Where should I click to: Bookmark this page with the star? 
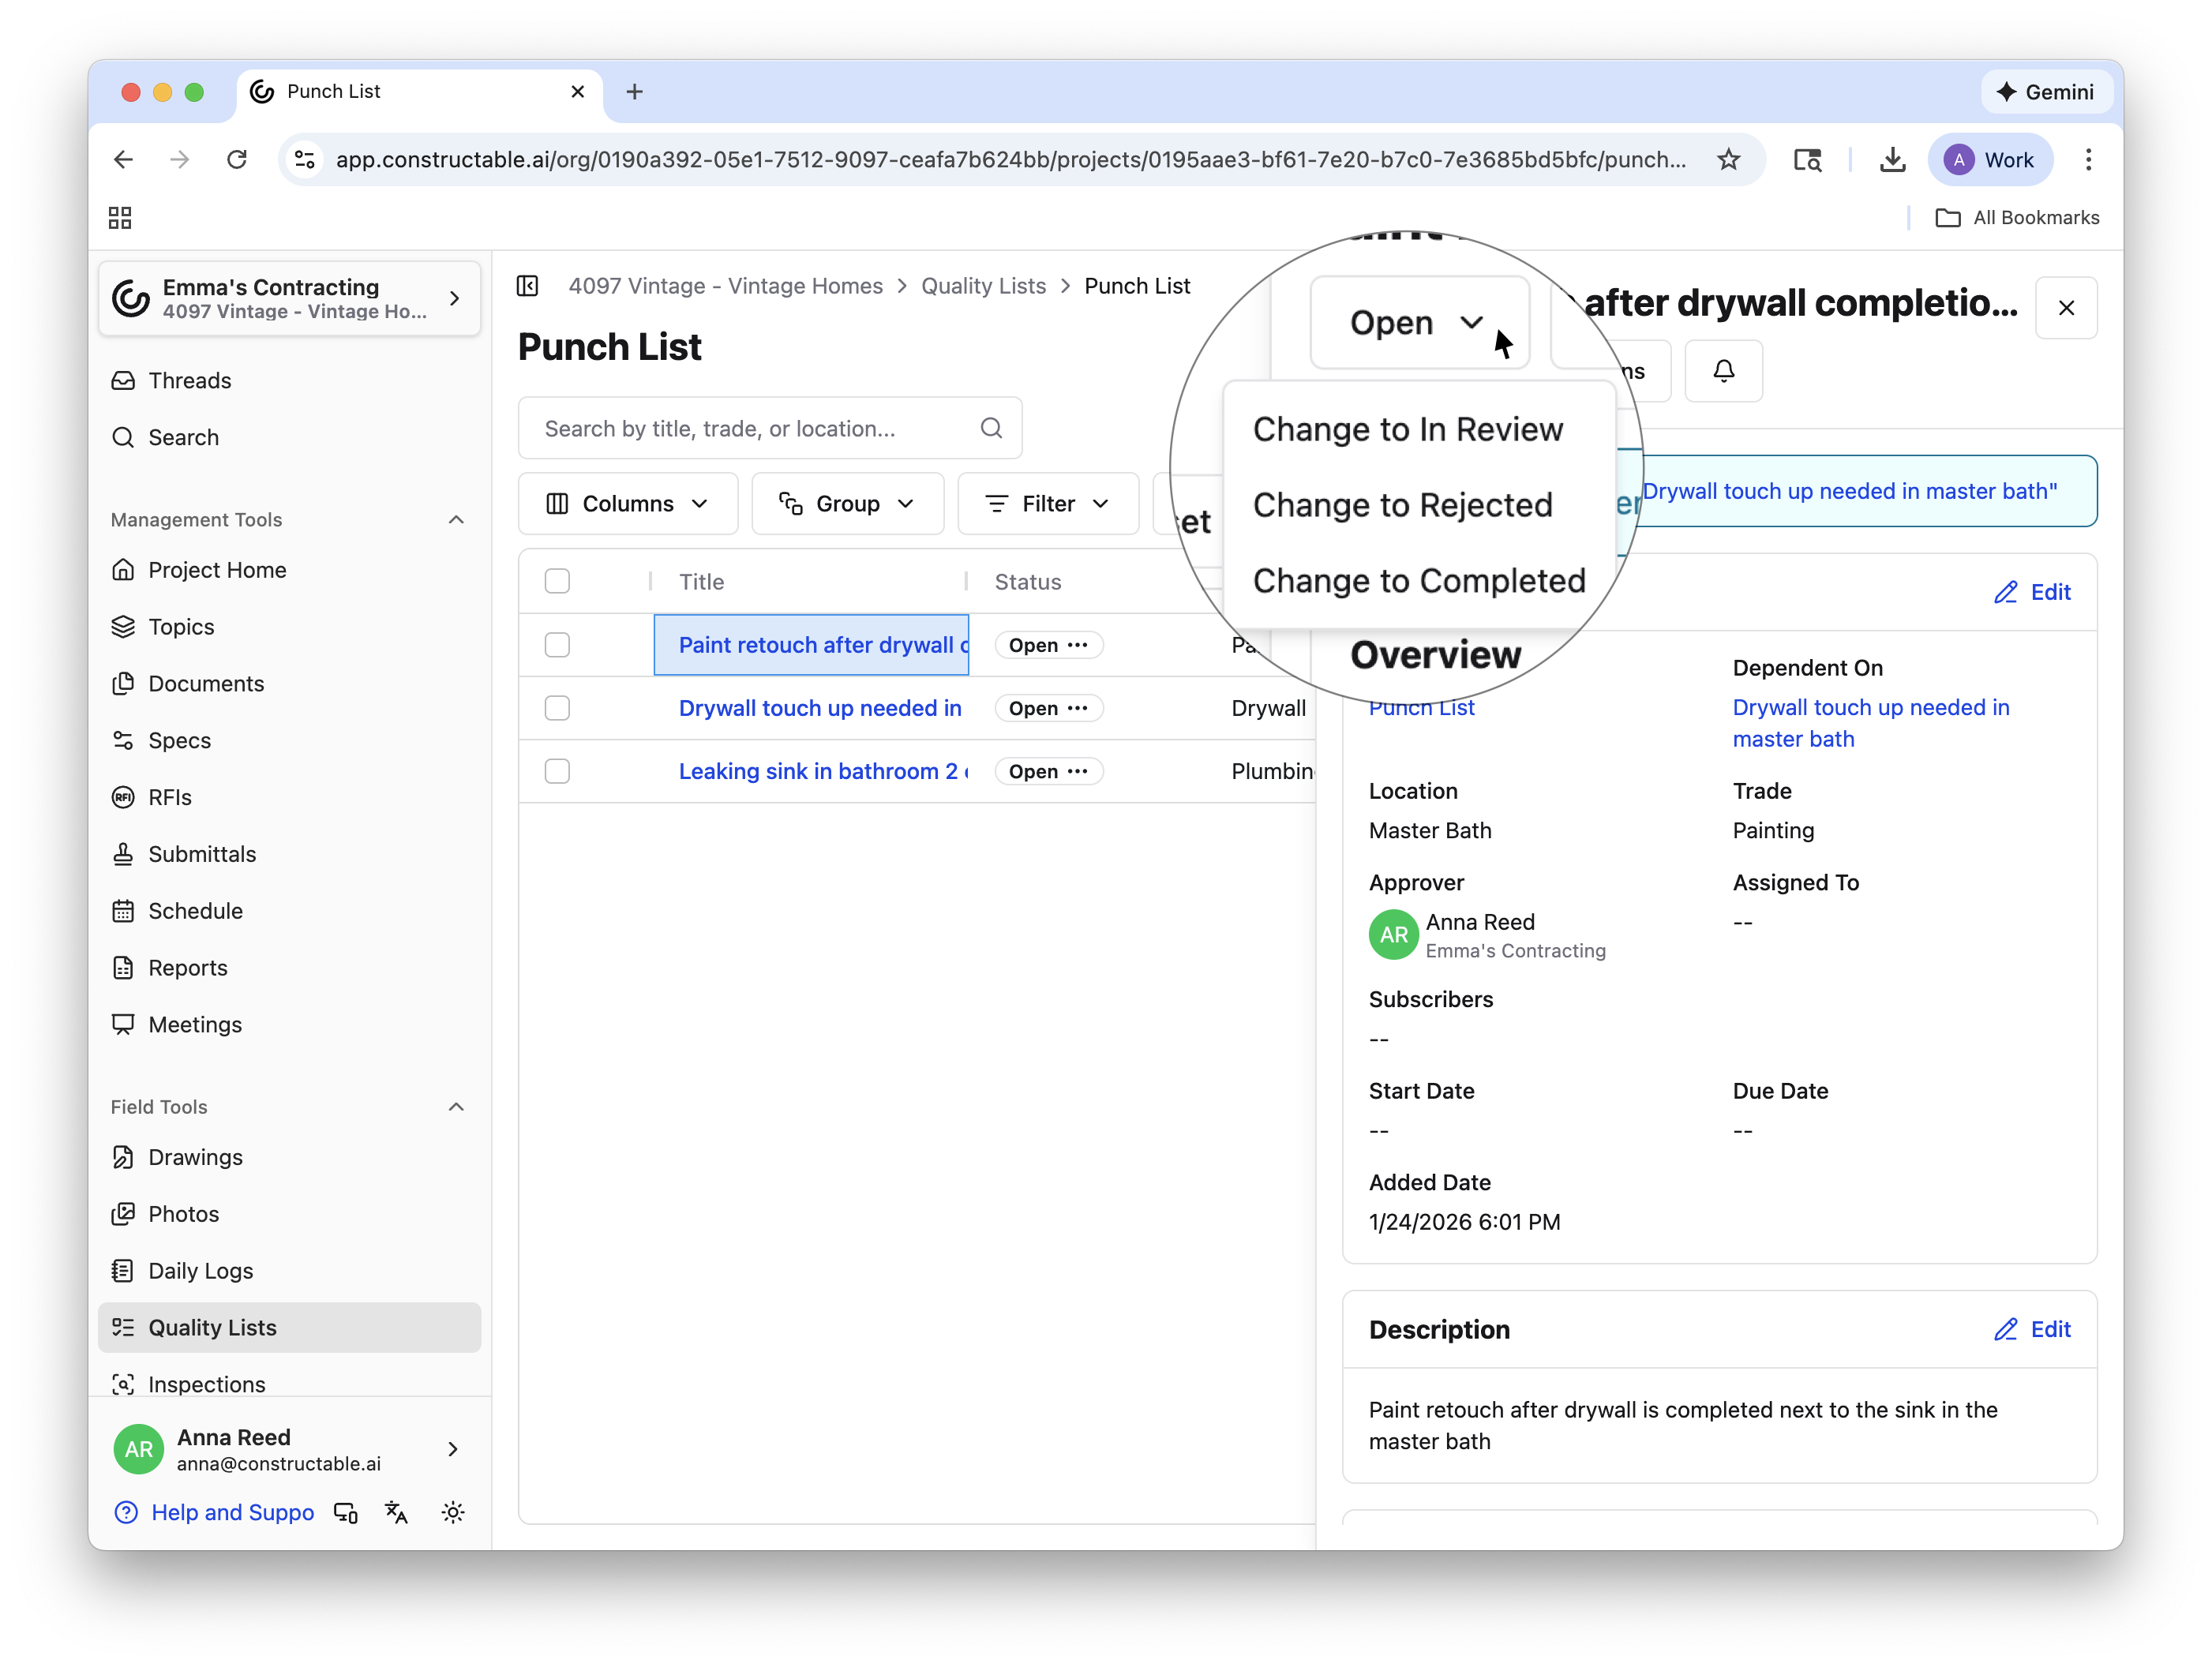pyautogui.click(x=1728, y=160)
